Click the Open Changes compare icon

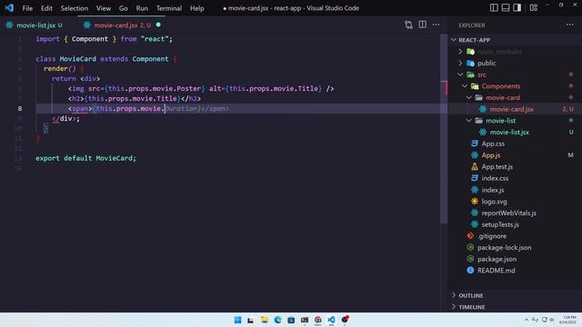click(408, 25)
